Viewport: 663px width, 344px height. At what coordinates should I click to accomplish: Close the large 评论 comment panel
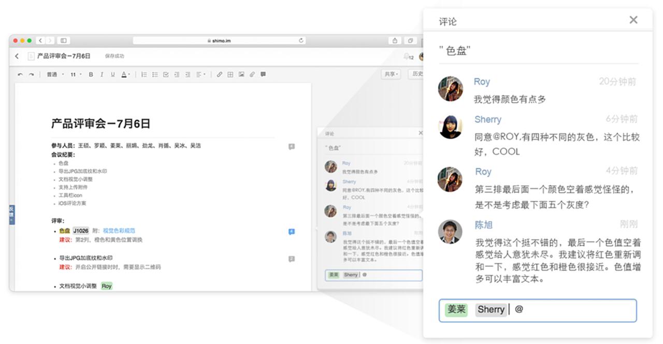click(633, 20)
